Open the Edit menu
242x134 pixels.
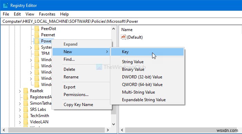click(x=17, y=14)
